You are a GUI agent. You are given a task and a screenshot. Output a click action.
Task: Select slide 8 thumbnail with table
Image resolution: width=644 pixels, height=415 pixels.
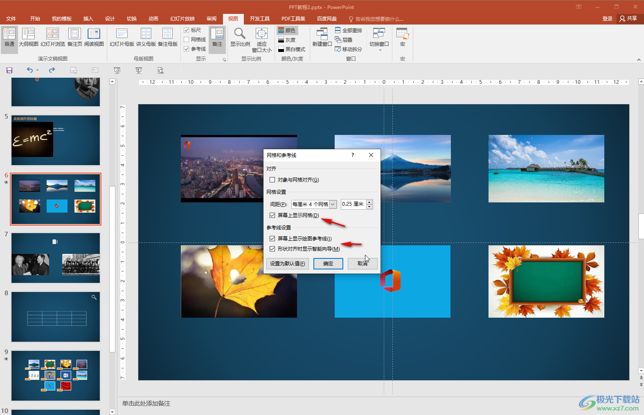click(x=56, y=317)
